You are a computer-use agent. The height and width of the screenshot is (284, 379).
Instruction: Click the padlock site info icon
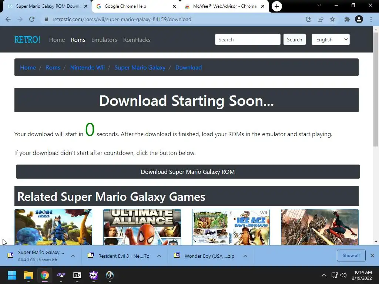pos(47,19)
